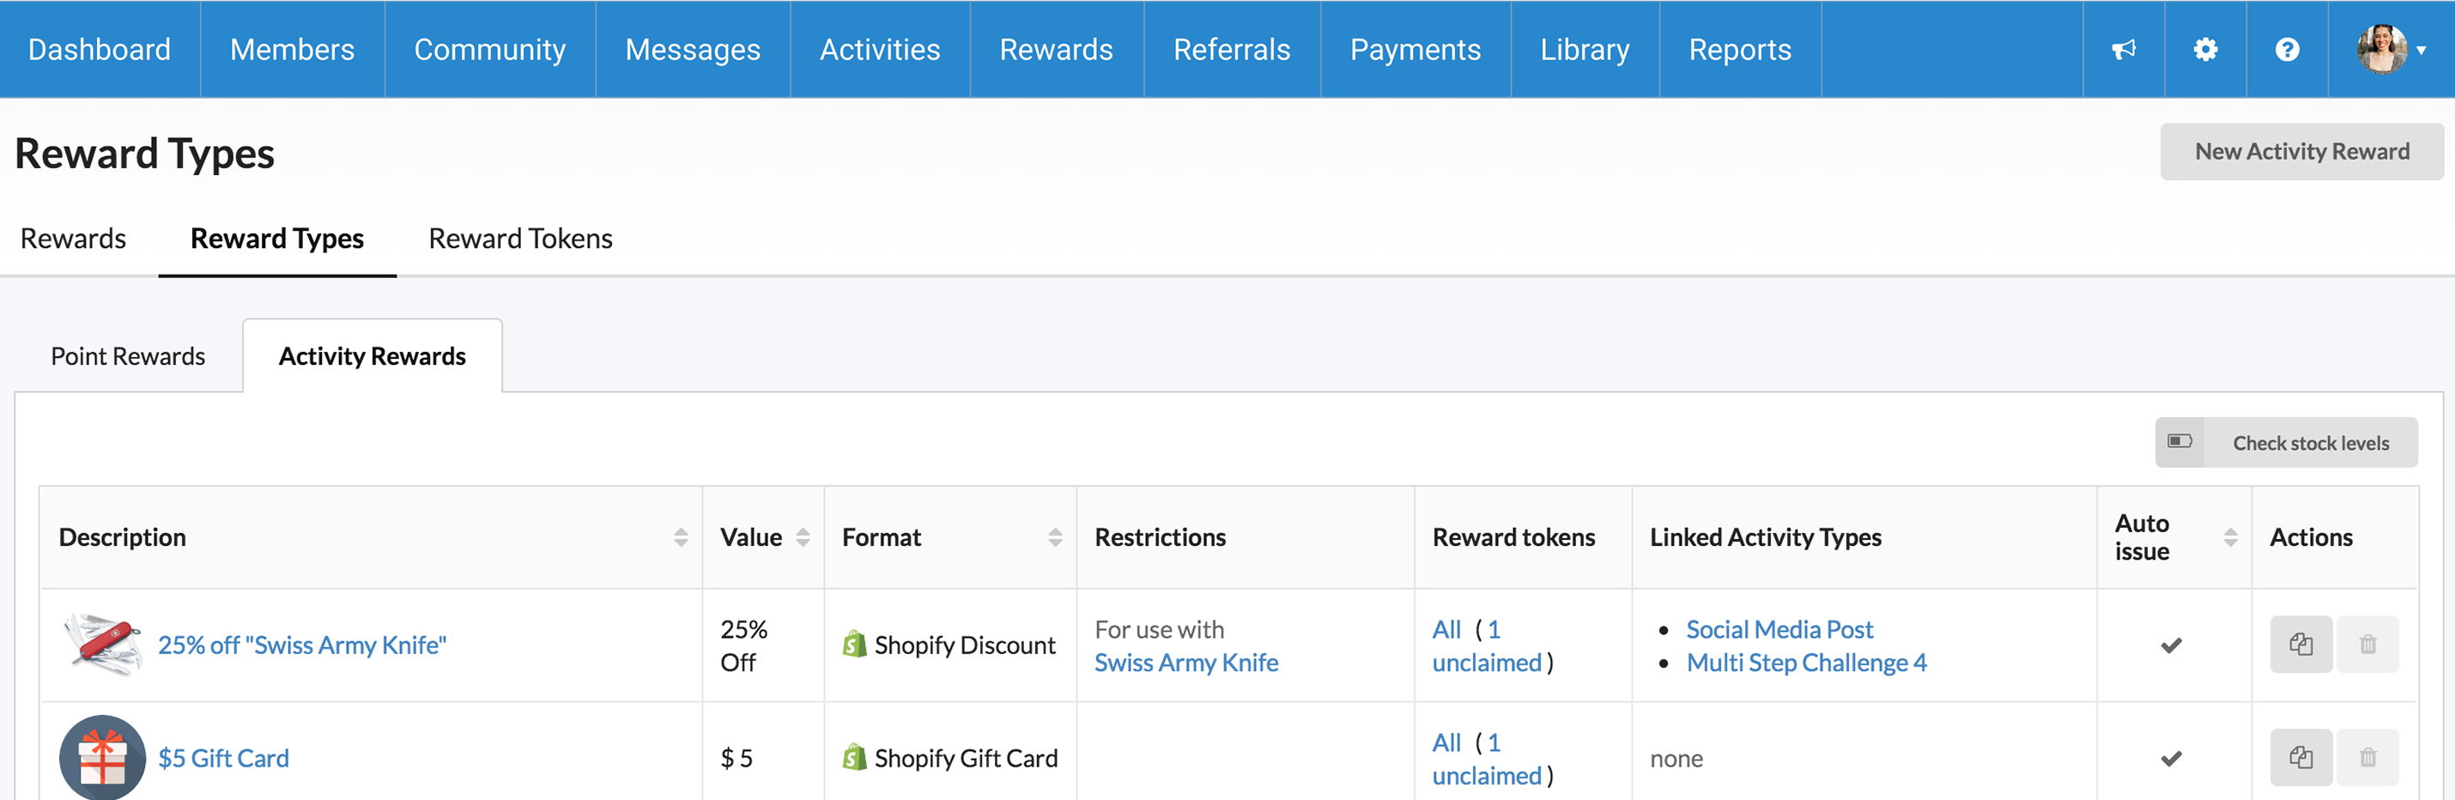Click auto issue checkmark for $5 Gift Card

[x=2171, y=759]
